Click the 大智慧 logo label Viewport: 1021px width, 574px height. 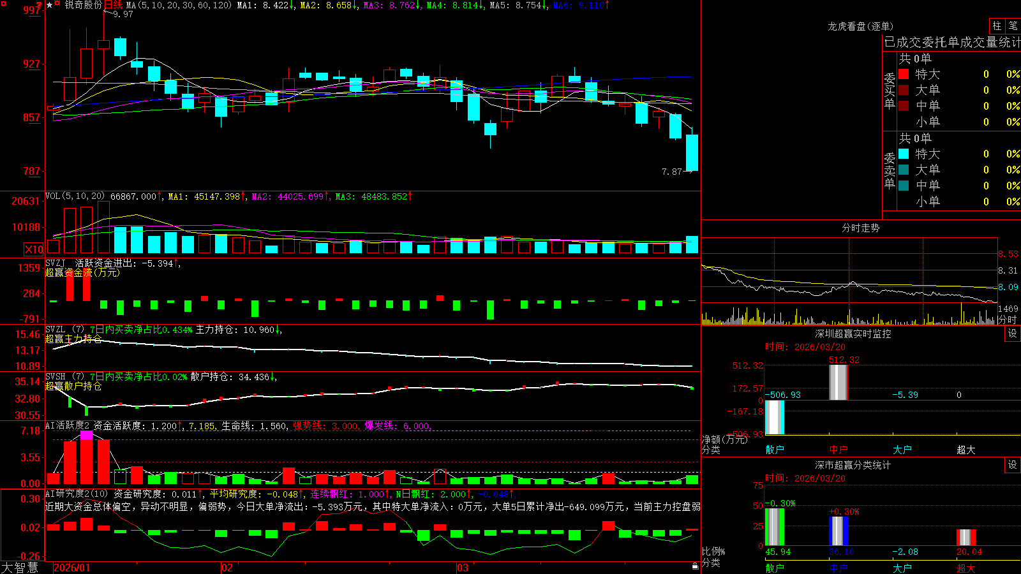(20, 568)
